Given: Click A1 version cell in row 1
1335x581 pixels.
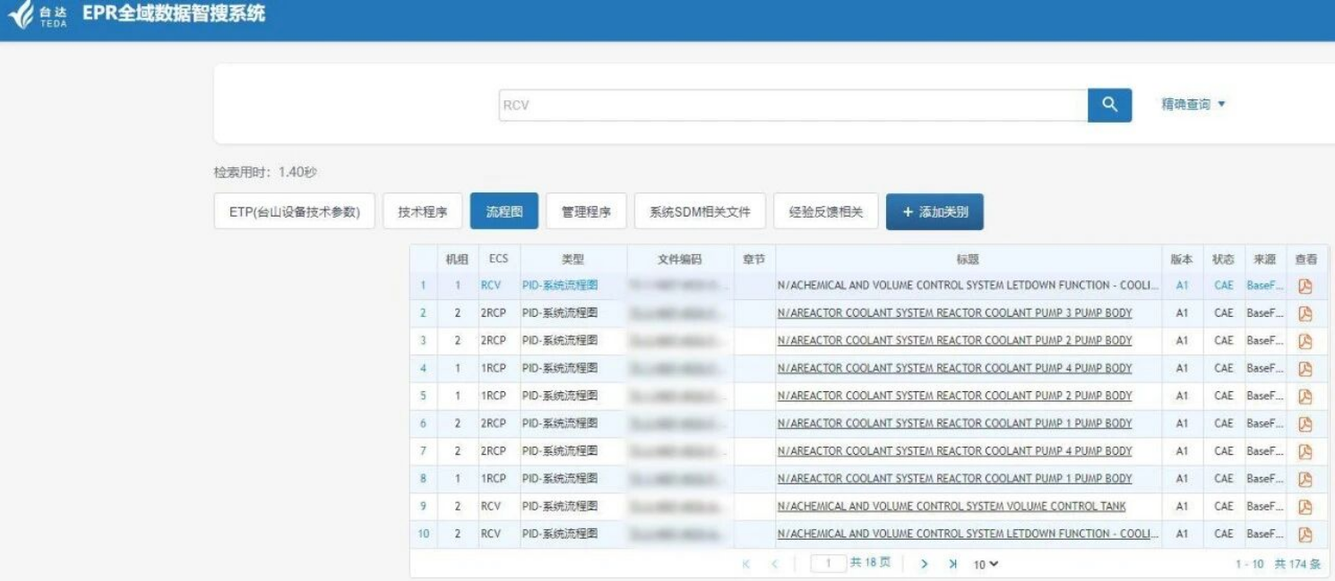Looking at the screenshot, I should tap(1182, 286).
